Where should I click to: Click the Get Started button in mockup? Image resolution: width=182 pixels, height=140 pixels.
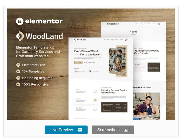[79, 62]
